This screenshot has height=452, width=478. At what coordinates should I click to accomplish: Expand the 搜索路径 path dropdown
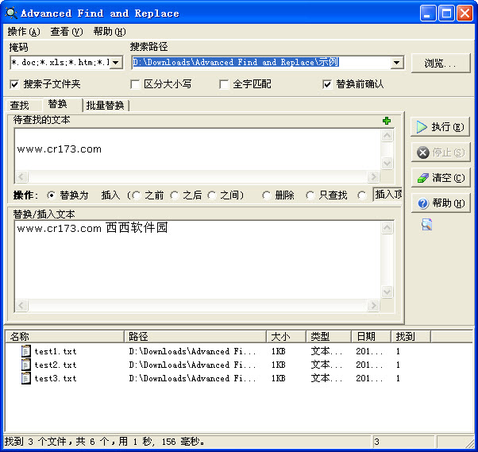396,63
